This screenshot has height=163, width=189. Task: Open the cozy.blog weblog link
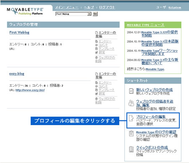[17, 74]
